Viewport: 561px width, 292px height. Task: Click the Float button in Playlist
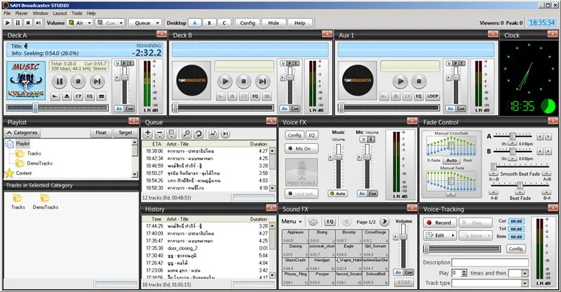(x=101, y=133)
